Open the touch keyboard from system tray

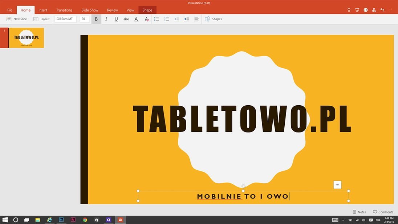[x=335, y=220]
